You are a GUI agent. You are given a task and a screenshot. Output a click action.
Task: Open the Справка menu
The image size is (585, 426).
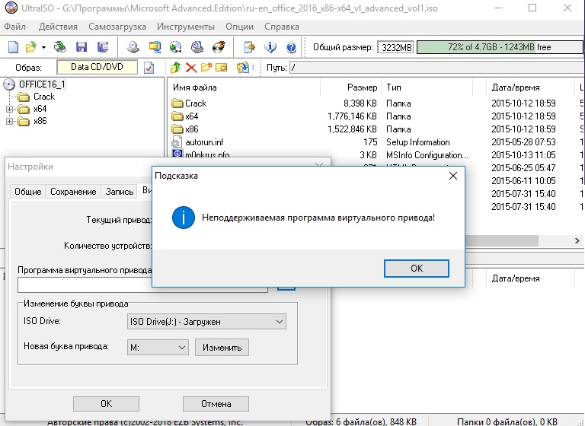(x=282, y=27)
